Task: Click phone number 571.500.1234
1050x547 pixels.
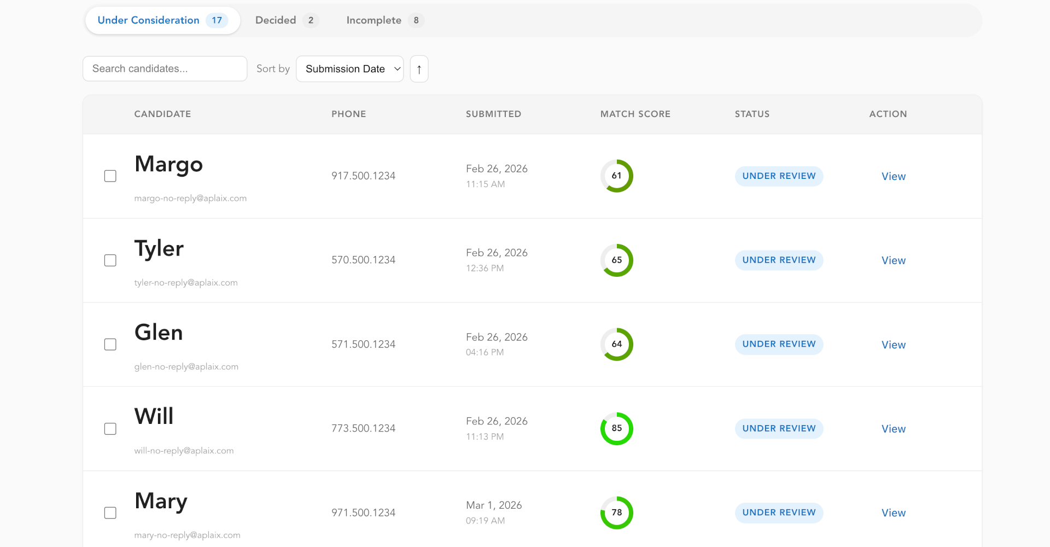Action: (x=363, y=345)
